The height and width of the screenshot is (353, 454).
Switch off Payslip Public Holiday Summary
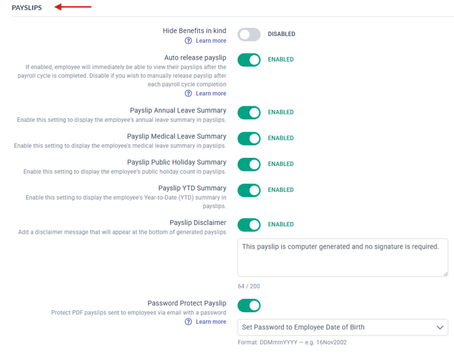tap(249, 165)
